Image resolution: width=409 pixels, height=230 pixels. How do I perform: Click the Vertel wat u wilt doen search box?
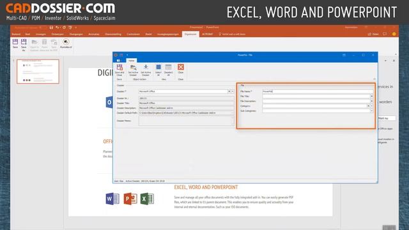click(x=232, y=34)
